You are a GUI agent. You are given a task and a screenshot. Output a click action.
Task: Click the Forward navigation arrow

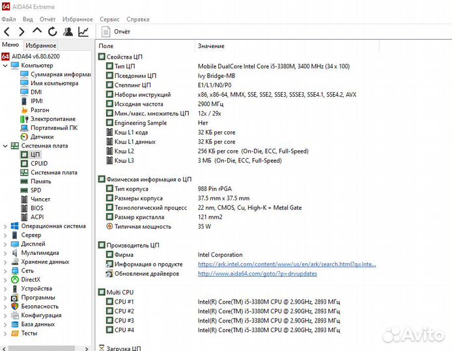pyautogui.click(x=21, y=32)
